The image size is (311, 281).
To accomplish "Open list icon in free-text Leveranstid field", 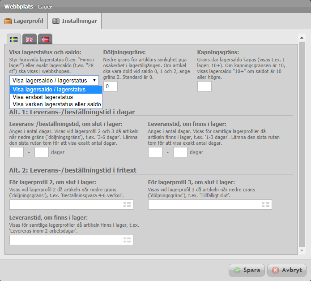I will (127, 240).
